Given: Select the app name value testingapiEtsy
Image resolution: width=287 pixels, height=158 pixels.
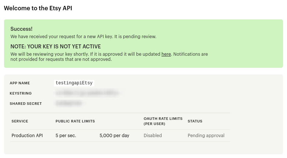Looking at the screenshot, I should click(x=74, y=83).
